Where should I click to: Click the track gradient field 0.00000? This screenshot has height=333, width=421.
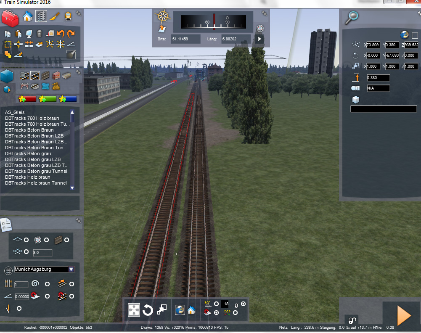click(x=21, y=296)
